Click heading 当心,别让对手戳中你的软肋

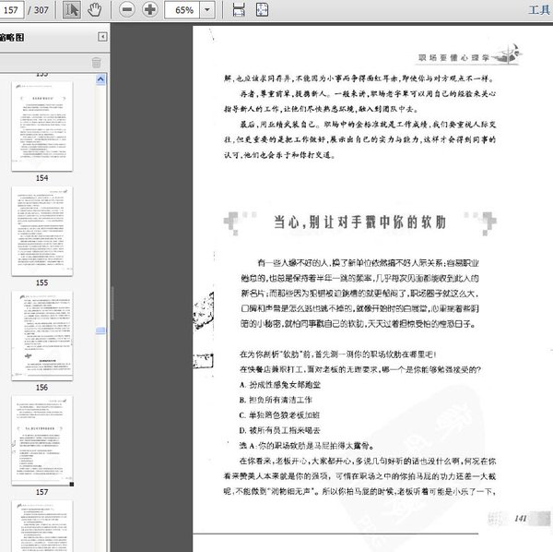point(360,222)
